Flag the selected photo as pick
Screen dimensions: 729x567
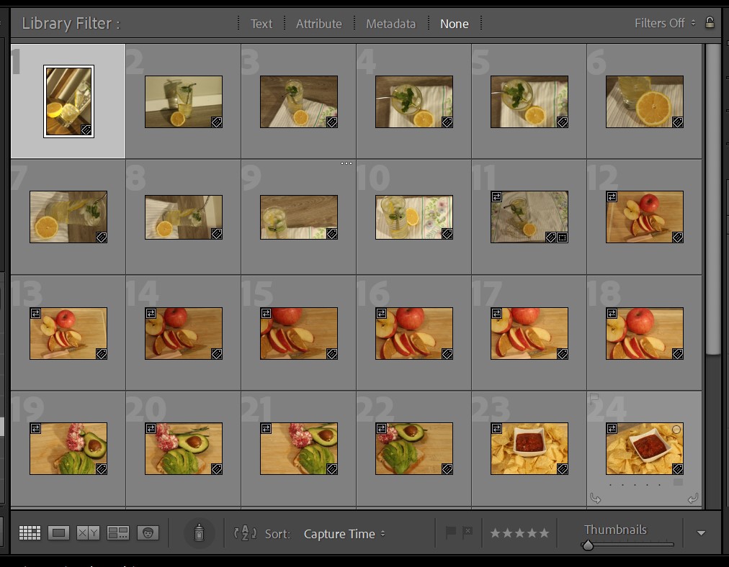pyautogui.click(x=451, y=532)
